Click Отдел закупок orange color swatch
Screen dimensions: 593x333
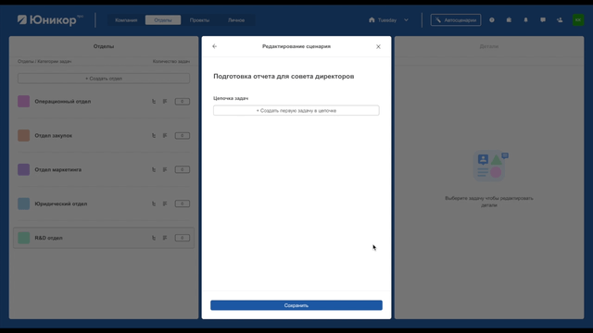click(x=23, y=135)
